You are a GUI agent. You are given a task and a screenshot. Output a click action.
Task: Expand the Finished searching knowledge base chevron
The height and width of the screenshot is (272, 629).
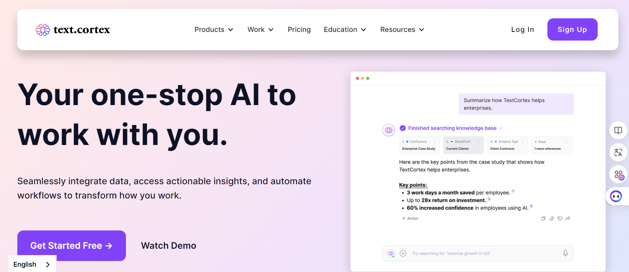[501, 128]
